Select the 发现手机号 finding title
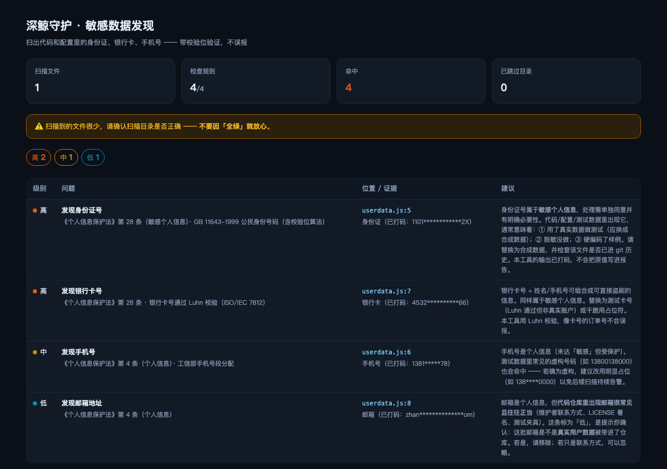Image resolution: width=667 pixels, height=469 pixels. point(78,352)
